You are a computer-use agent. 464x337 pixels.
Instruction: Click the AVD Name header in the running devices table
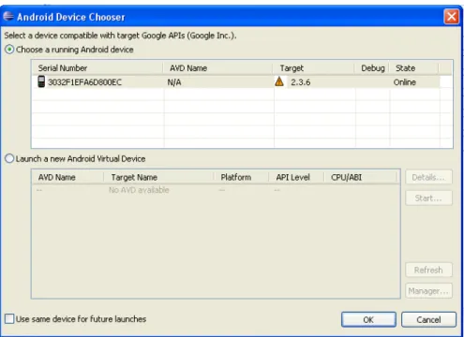coord(217,68)
